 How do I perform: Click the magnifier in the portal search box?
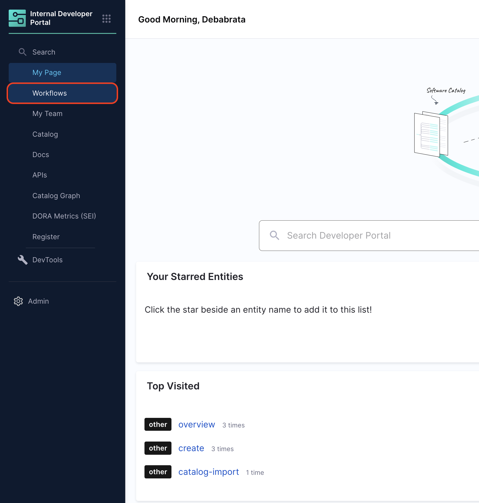274,236
